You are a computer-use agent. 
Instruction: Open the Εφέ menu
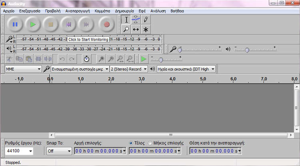click(142, 11)
